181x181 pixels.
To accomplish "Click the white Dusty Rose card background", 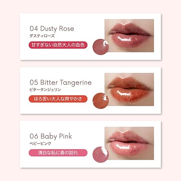I will pyautogui.click(x=64, y=54).
